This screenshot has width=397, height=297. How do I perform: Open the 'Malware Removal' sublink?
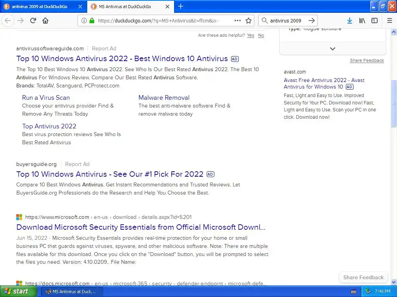[164, 97]
